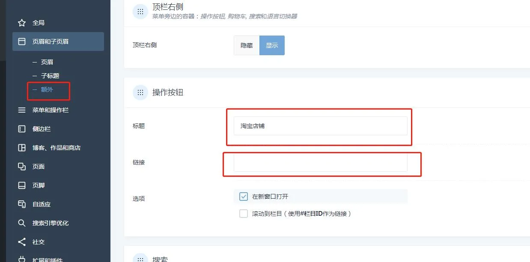Click the share icon beside 社交
The height and width of the screenshot is (262, 530).
pyautogui.click(x=22, y=242)
